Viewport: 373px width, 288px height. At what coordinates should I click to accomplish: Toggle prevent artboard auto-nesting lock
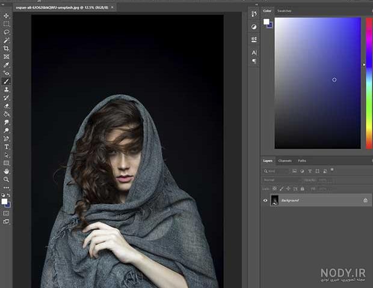[x=295, y=189]
